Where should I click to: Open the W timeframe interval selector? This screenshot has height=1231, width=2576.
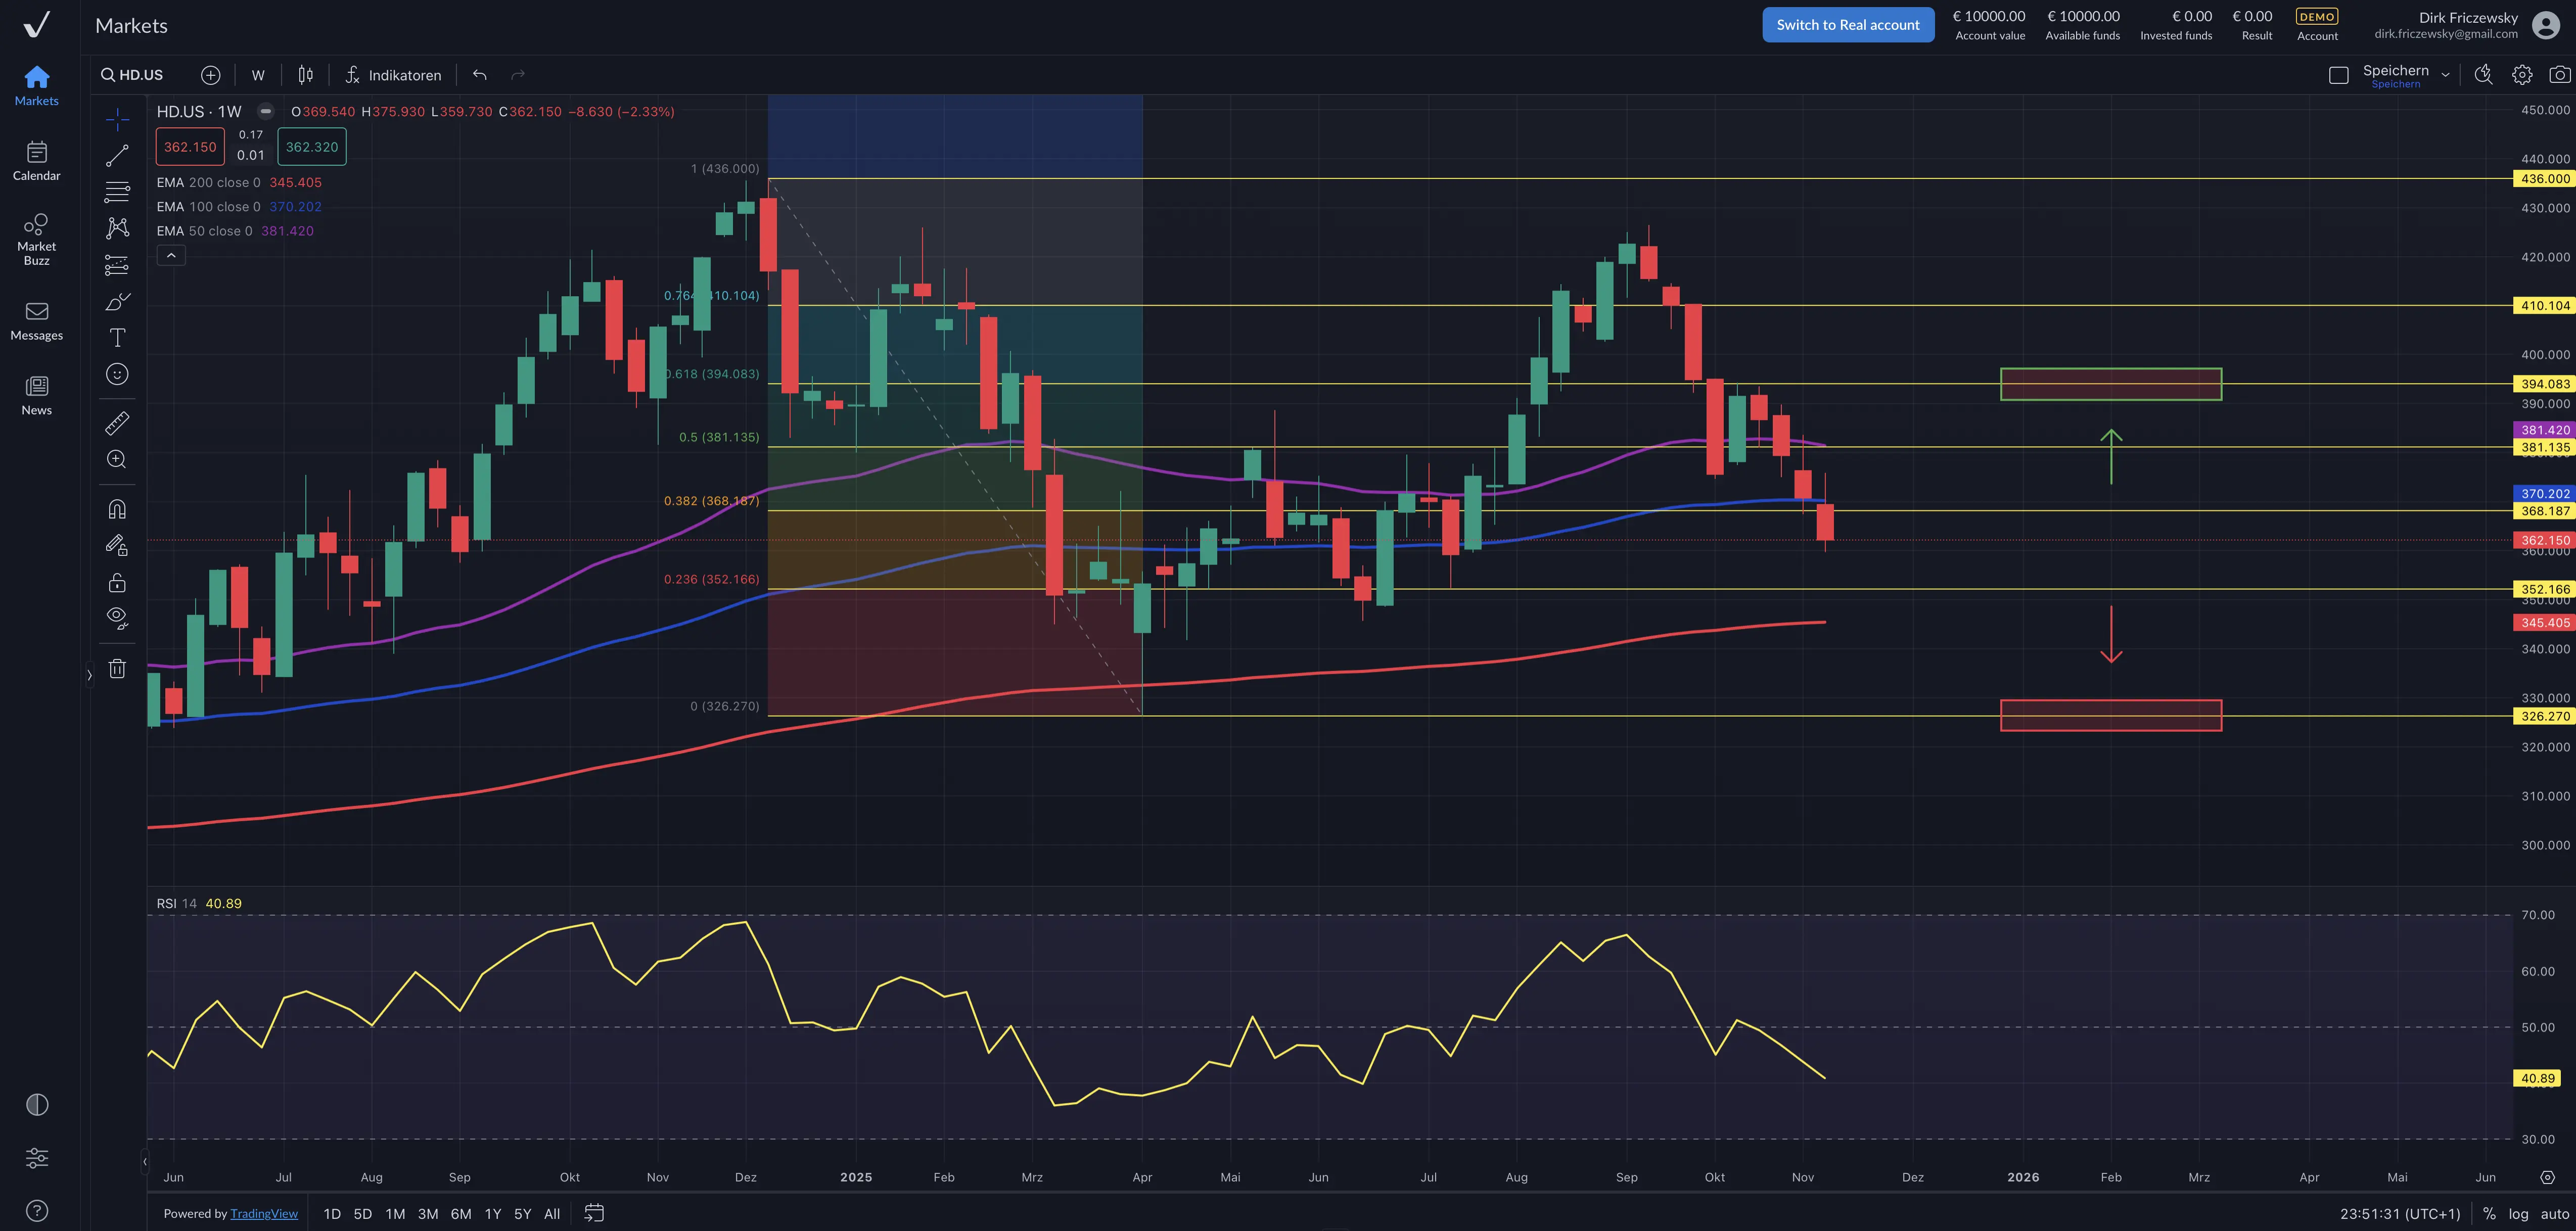pyautogui.click(x=258, y=75)
